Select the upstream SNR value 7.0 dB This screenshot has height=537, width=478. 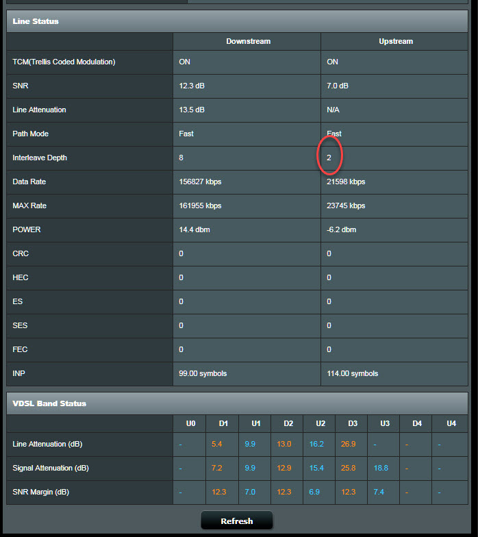(x=338, y=86)
